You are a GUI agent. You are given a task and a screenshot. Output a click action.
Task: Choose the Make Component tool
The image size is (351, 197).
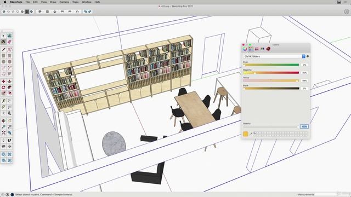click(x=9, y=36)
